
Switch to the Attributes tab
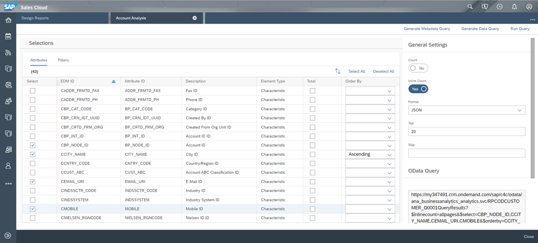coord(39,60)
